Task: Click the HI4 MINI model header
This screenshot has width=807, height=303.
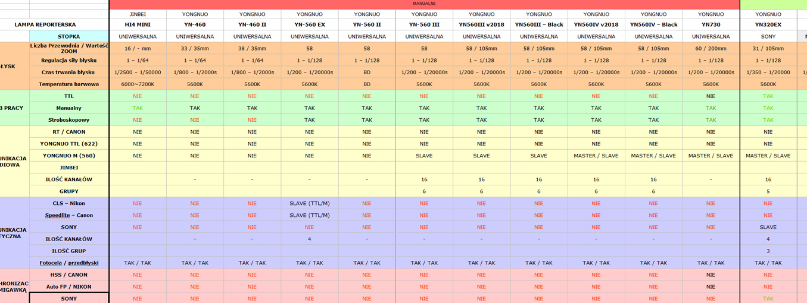Action: 138,25
